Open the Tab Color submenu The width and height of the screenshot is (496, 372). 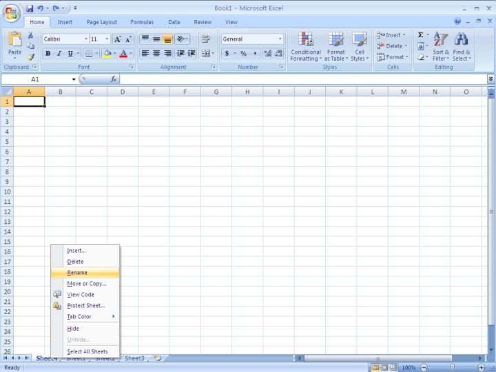coord(85,317)
